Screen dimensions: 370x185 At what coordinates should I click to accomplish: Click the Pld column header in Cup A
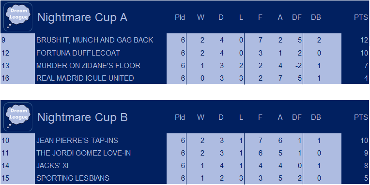tap(180, 18)
